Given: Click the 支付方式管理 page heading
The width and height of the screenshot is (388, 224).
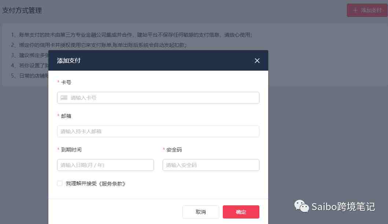Looking at the screenshot, I should tap(22, 10).
